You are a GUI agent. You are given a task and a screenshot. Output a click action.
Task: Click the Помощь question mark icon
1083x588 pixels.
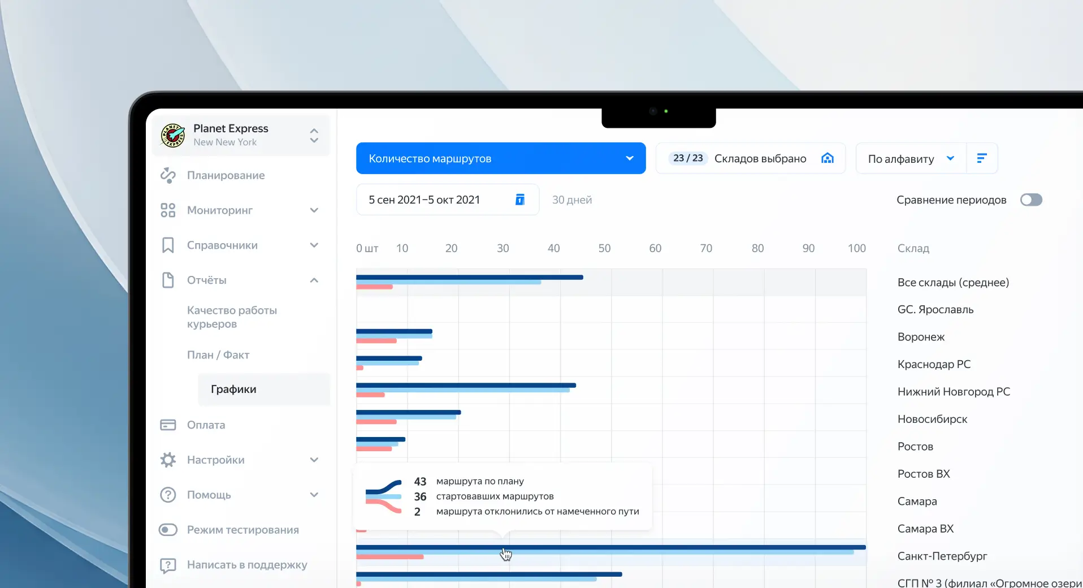168,495
